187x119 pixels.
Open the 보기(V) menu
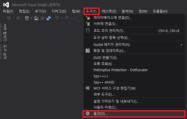click(41, 11)
